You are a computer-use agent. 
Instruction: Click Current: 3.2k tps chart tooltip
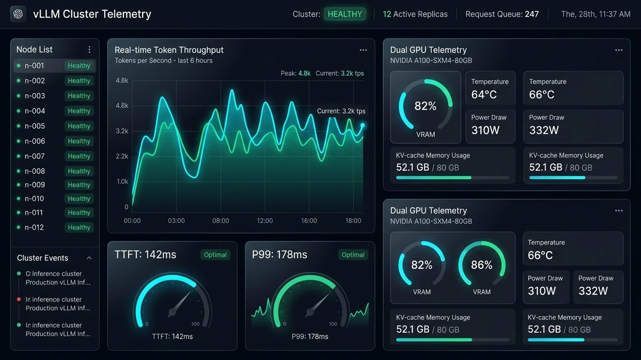[x=341, y=111]
